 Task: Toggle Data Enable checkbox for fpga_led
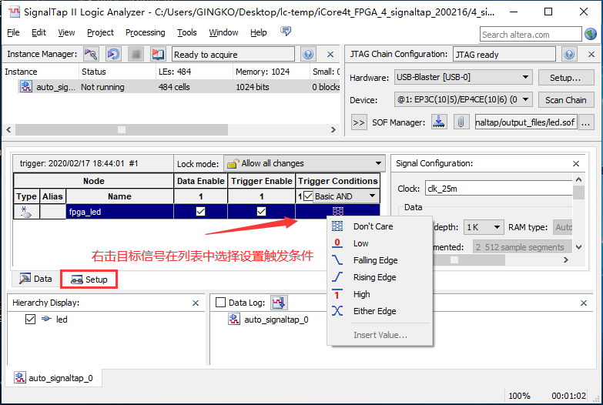coord(201,212)
